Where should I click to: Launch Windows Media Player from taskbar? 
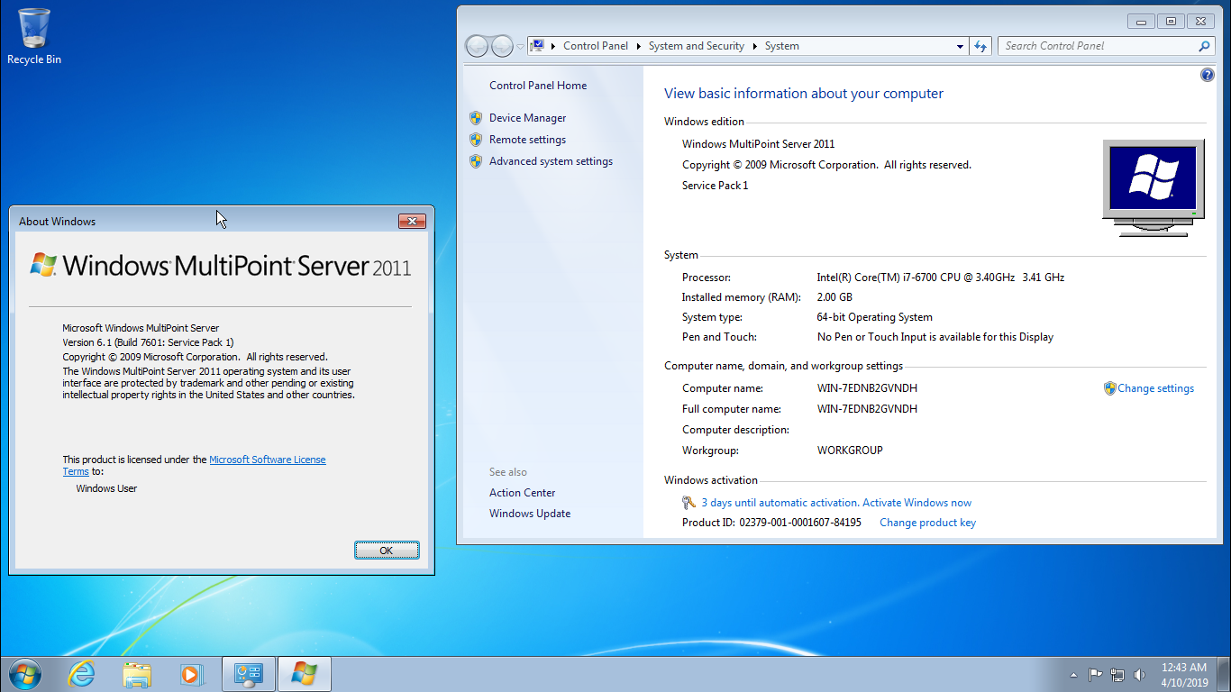[191, 674]
